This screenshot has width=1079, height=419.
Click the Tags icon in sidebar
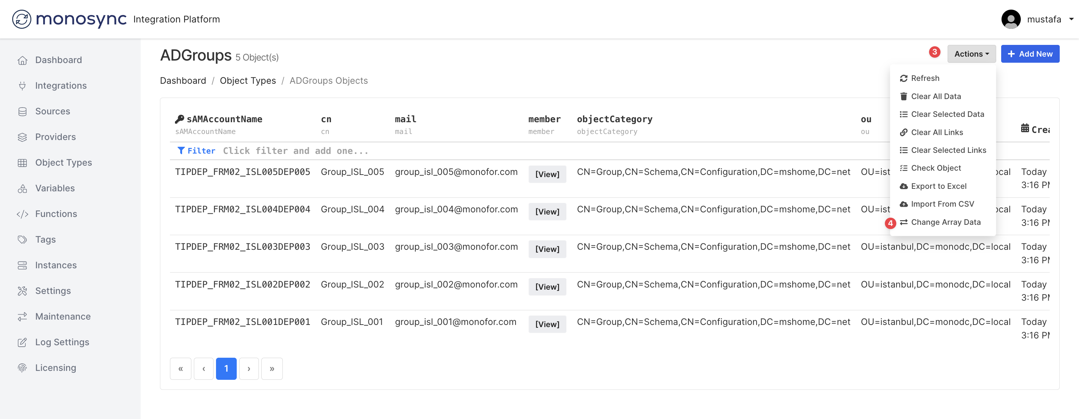22,240
